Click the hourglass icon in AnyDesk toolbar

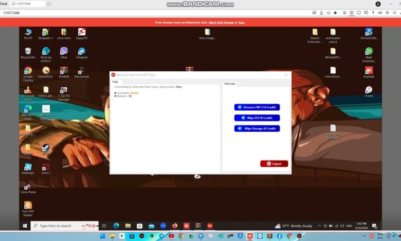321,13
